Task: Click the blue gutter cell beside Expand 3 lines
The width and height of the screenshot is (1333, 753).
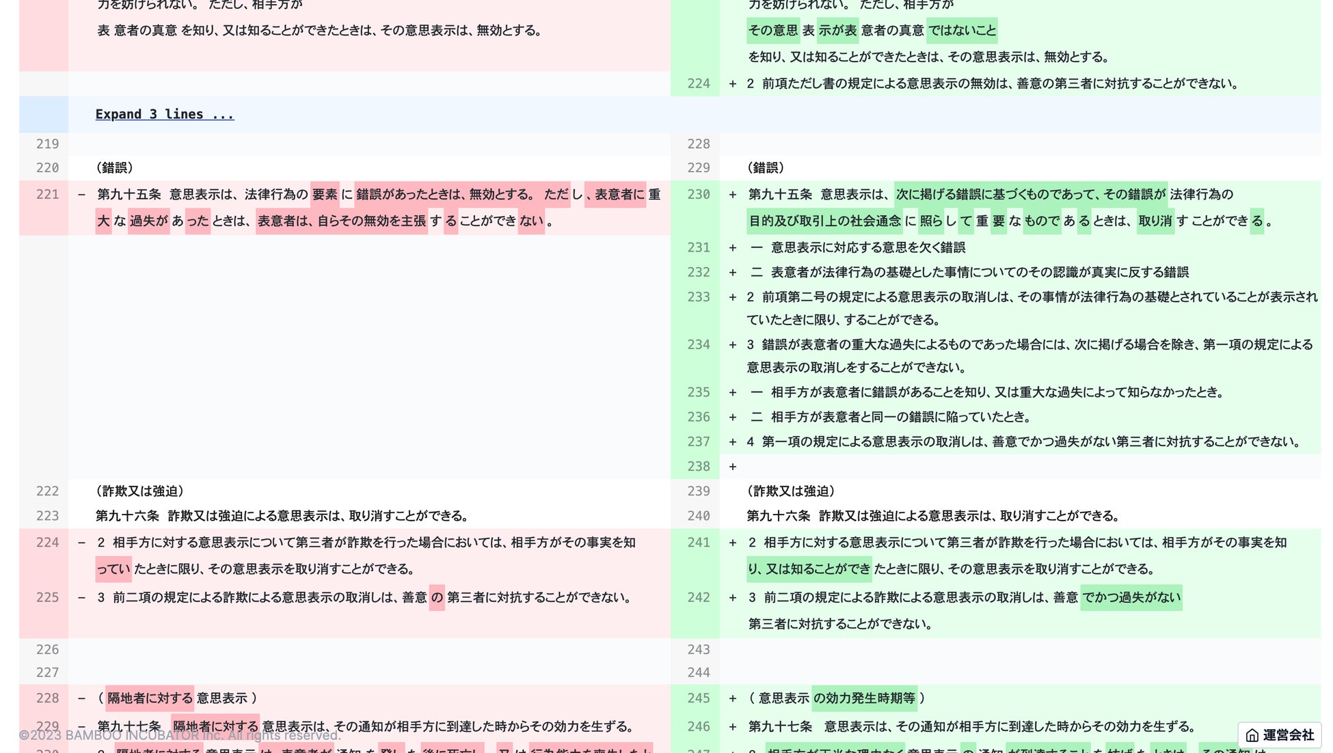Action: coord(44,114)
